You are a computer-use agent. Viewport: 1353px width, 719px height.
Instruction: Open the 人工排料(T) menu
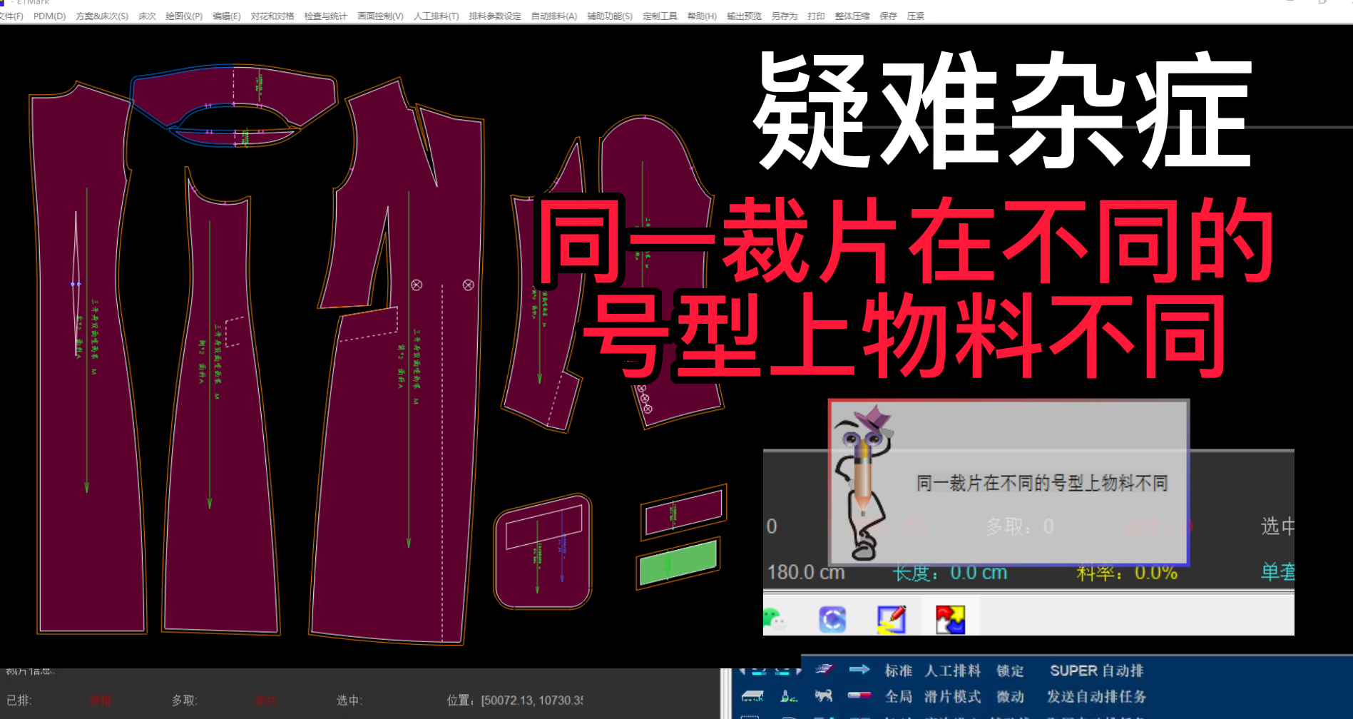pyautogui.click(x=436, y=16)
